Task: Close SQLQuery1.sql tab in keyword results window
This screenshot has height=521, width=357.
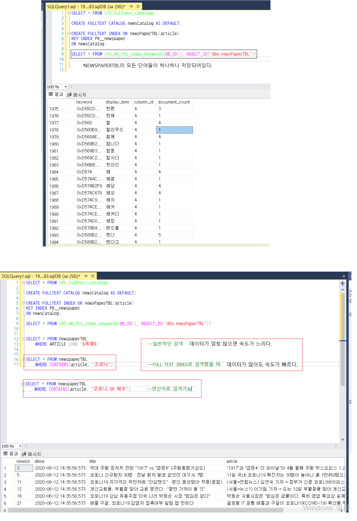Action: pyautogui.click(x=138, y=6)
